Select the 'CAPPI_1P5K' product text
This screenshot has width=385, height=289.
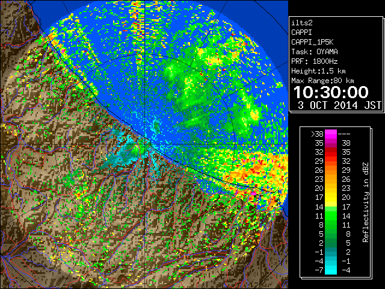point(312,42)
